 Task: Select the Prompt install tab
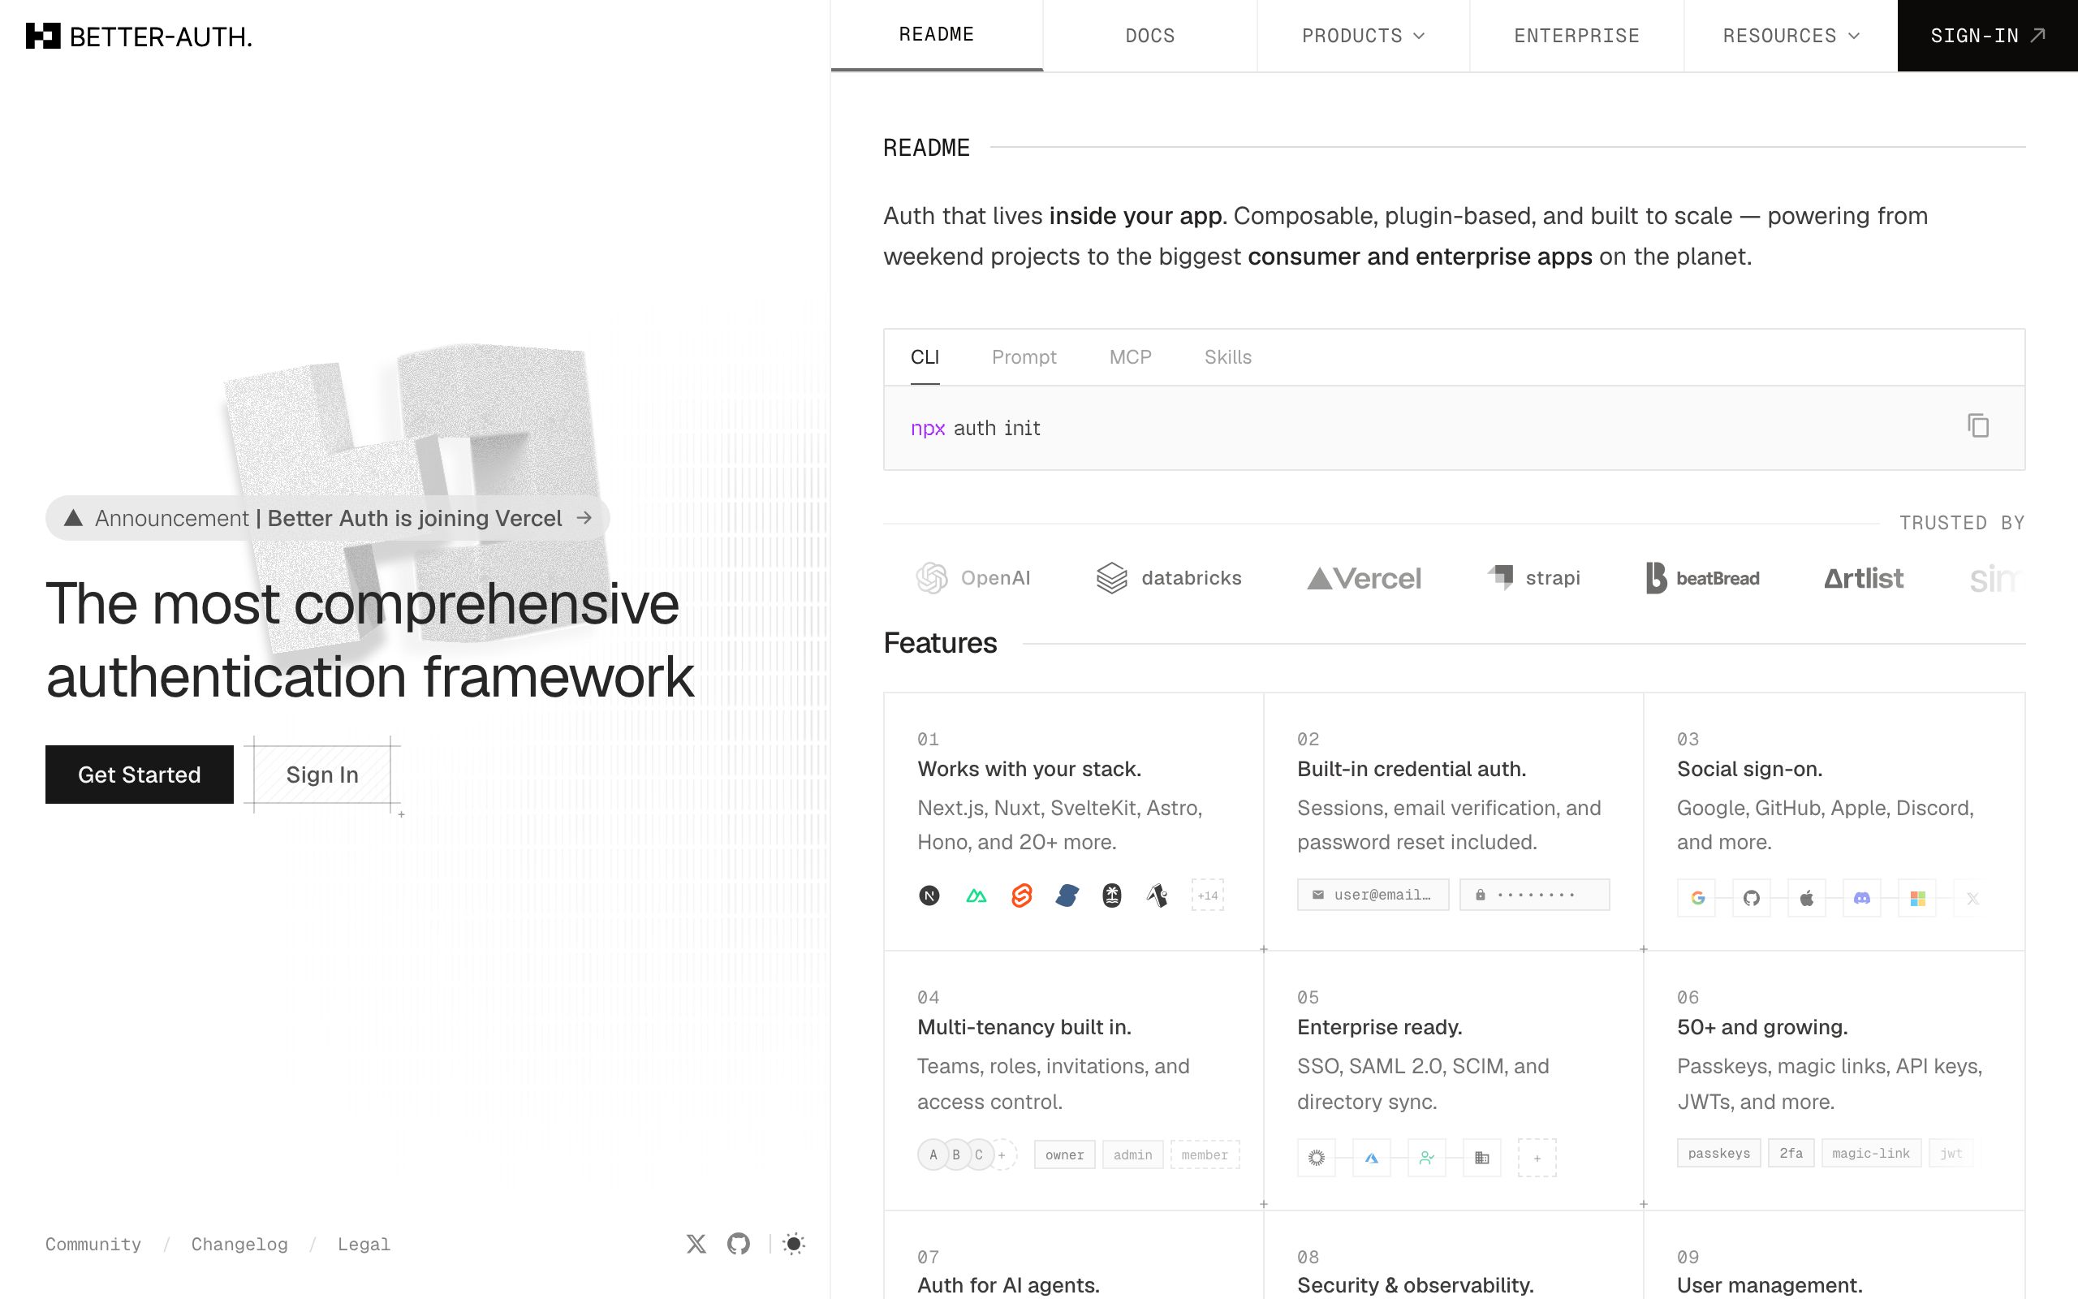point(1024,357)
